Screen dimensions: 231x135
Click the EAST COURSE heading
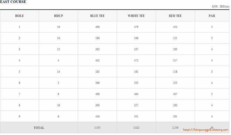pos(13,2)
